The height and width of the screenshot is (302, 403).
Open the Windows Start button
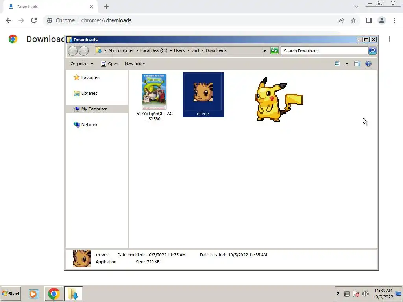coord(11,293)
